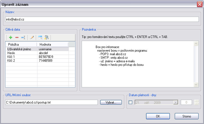This screenshot has width=204, height=124.
Task: Click the Název field containing info@abcd.cz
Action: [102, 19]
